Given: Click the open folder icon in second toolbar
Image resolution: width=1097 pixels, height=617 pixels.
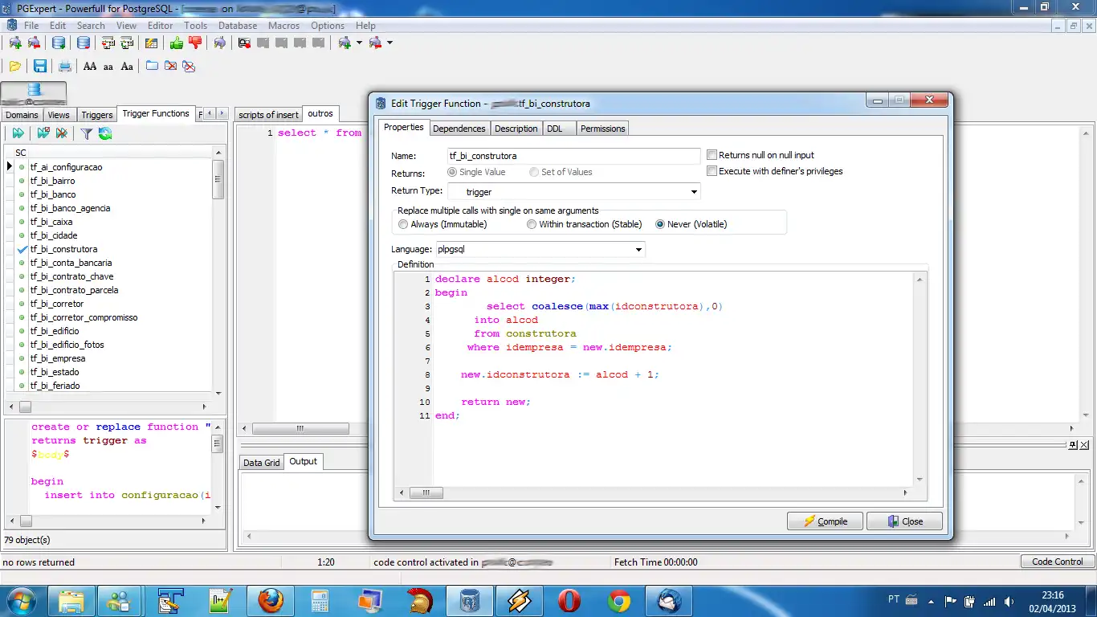Looking at the screenshot, I should [x=14, y=66].
